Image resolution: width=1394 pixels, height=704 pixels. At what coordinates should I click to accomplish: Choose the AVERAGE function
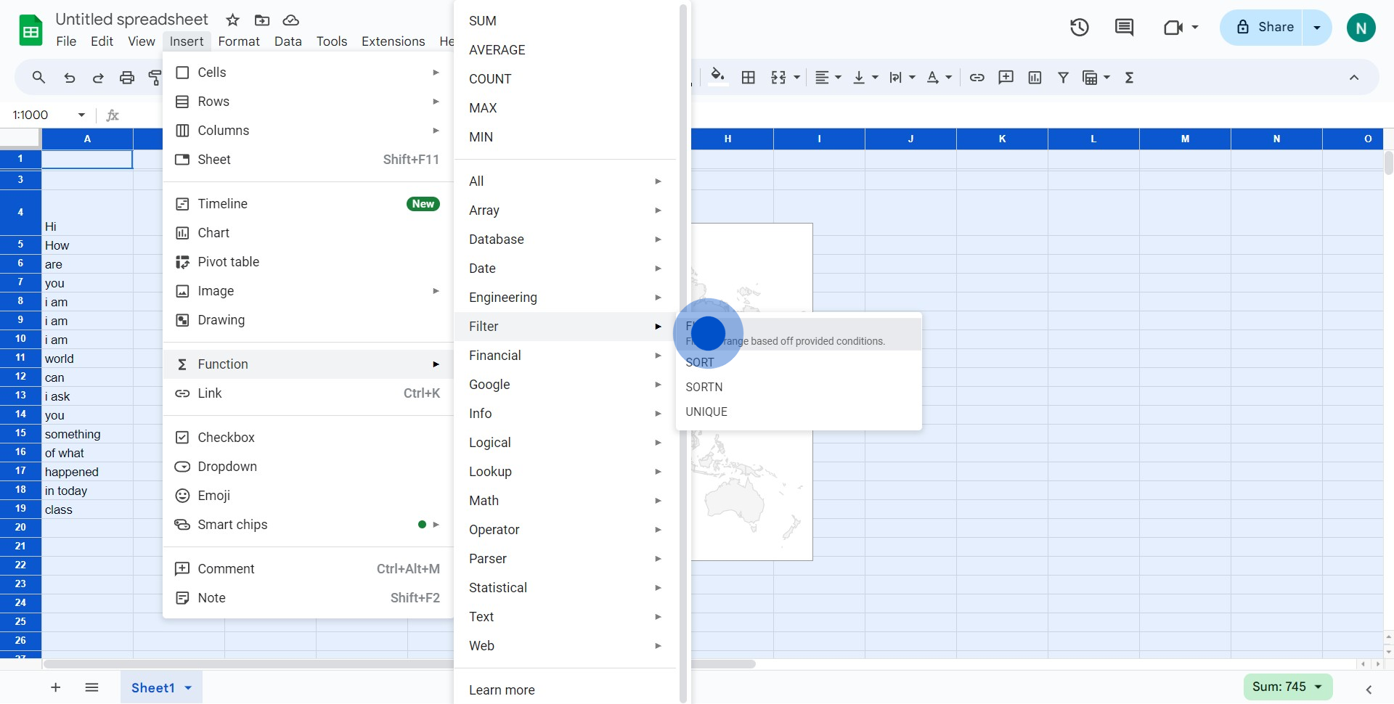tap(565, 50)
